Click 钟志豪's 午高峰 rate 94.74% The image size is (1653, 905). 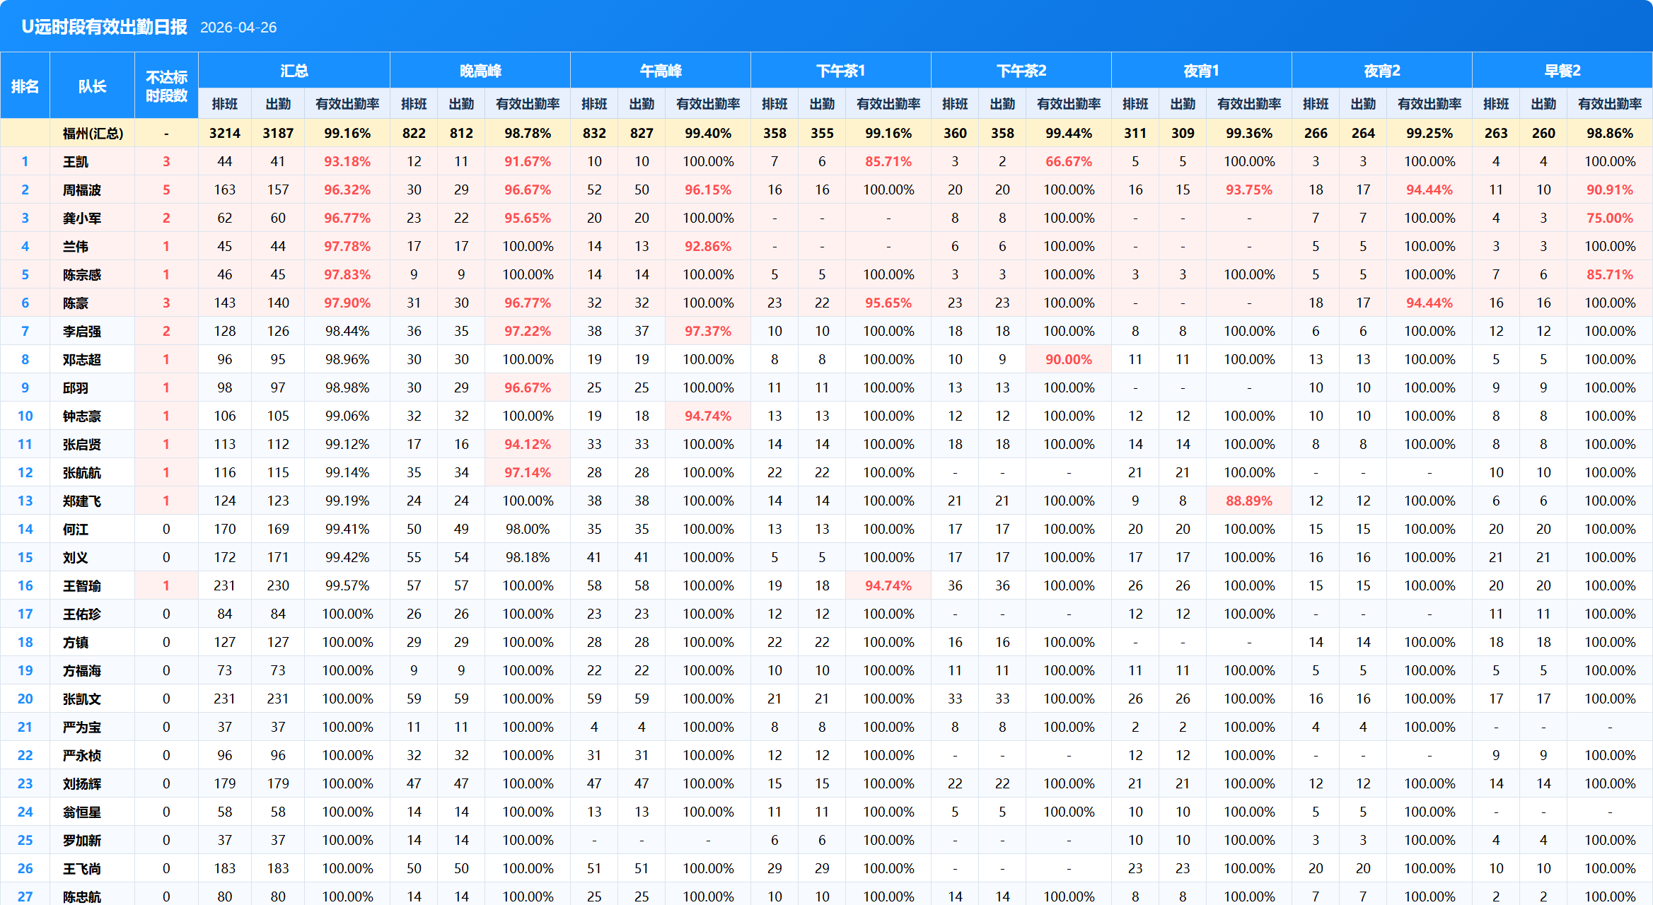pos(708,416)
